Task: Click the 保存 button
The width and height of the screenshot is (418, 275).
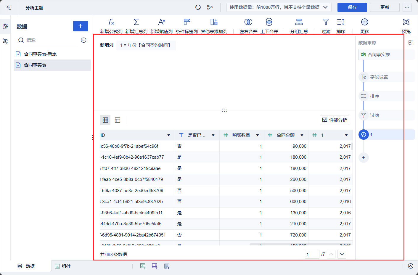Action: click(x=352, y=7)
